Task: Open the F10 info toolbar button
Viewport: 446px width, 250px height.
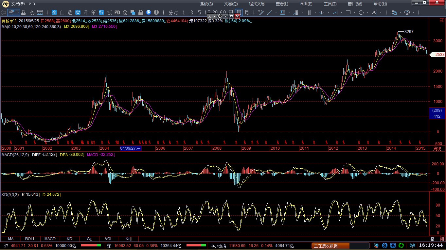Action: 117,12
